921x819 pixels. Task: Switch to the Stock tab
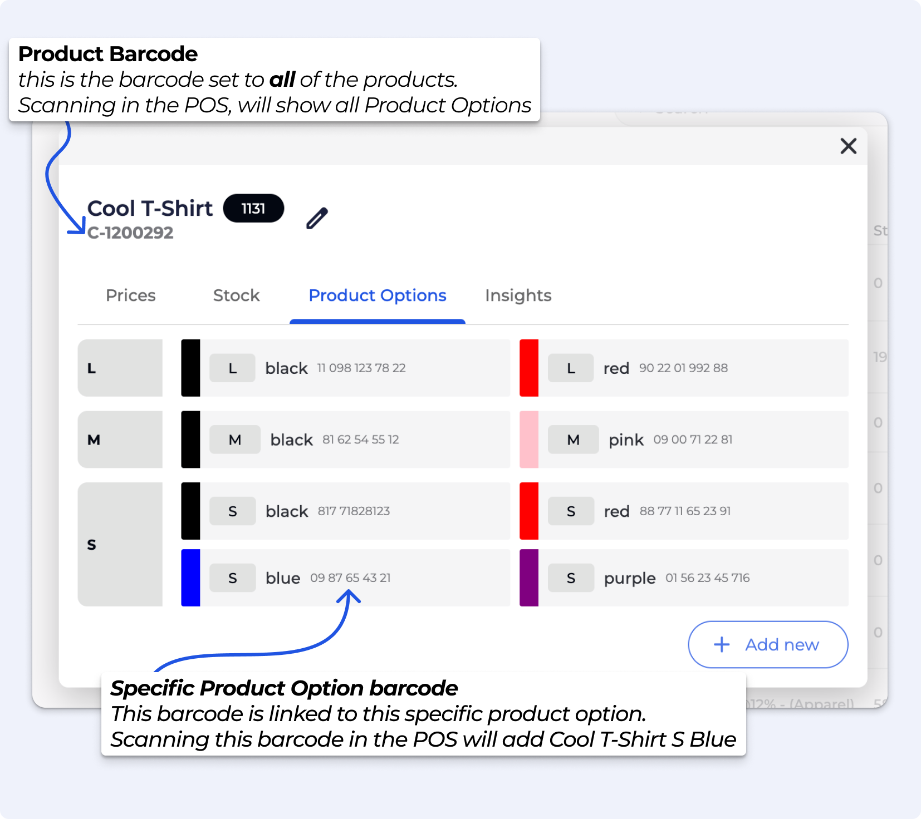click(236, 295)
